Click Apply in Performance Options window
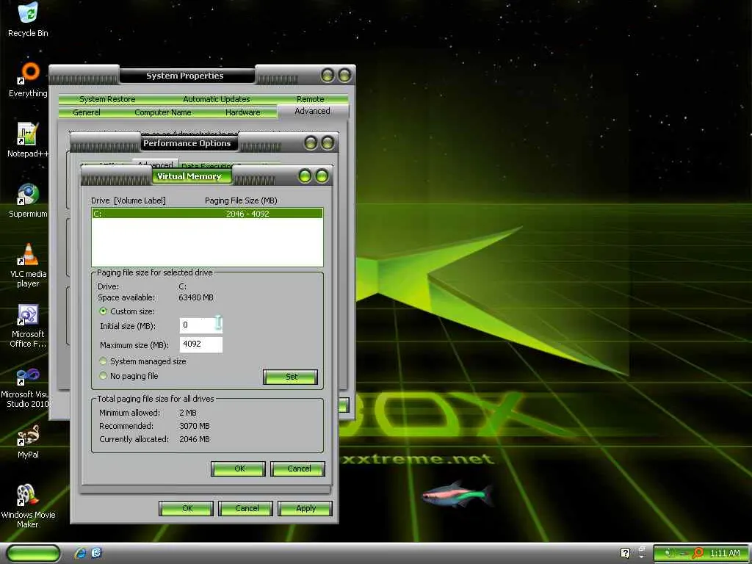The height and width of the screenshot is (564, 752). click(305, 508)
